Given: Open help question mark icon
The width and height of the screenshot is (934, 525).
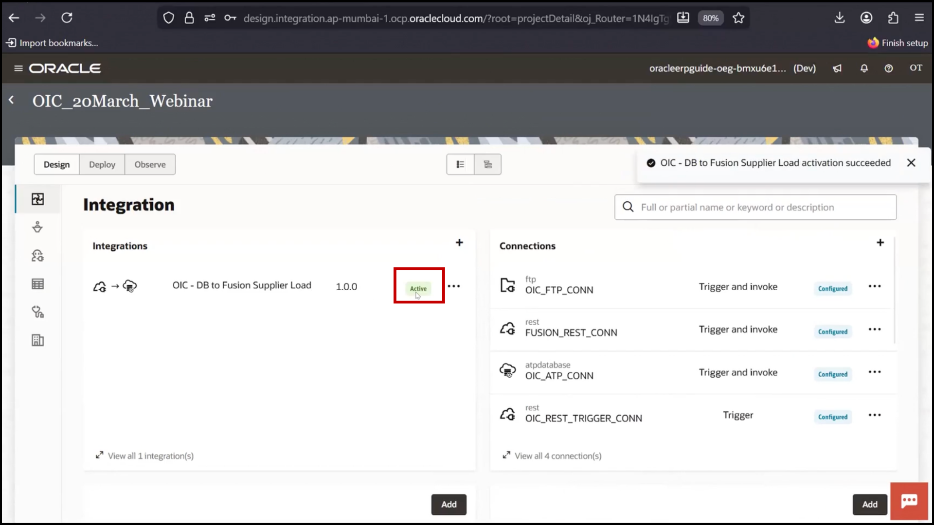Looking at the screenshot, I should (x=889, y=69).
